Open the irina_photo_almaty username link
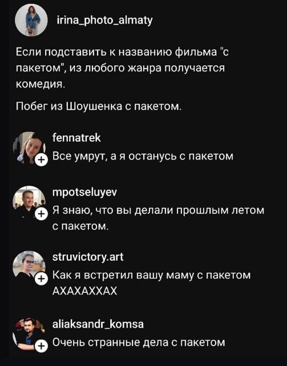This screenshot has width=287, height=366. (105, 21)
